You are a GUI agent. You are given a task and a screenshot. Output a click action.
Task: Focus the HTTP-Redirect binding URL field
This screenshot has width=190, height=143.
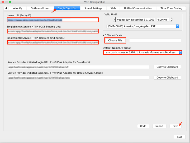pos(53,42)
